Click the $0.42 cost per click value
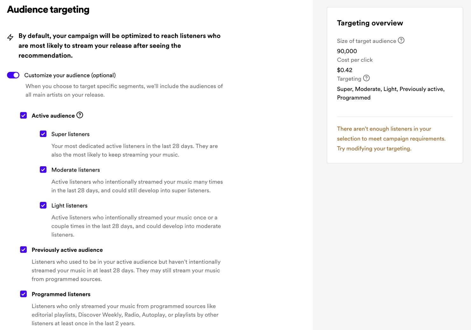This screenshot has width=471, height=330. (x=345, y=70)
